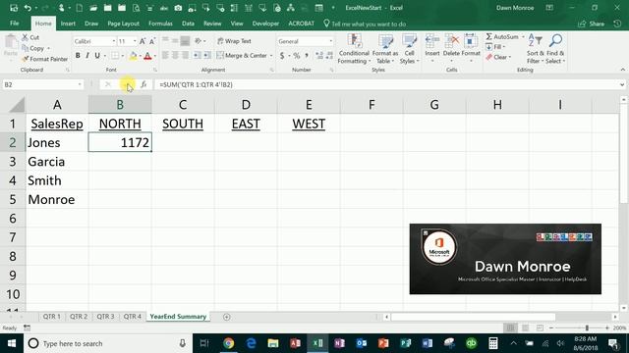
Task: Select the Page Break Preview icon
Action: (x=540, y=328)
